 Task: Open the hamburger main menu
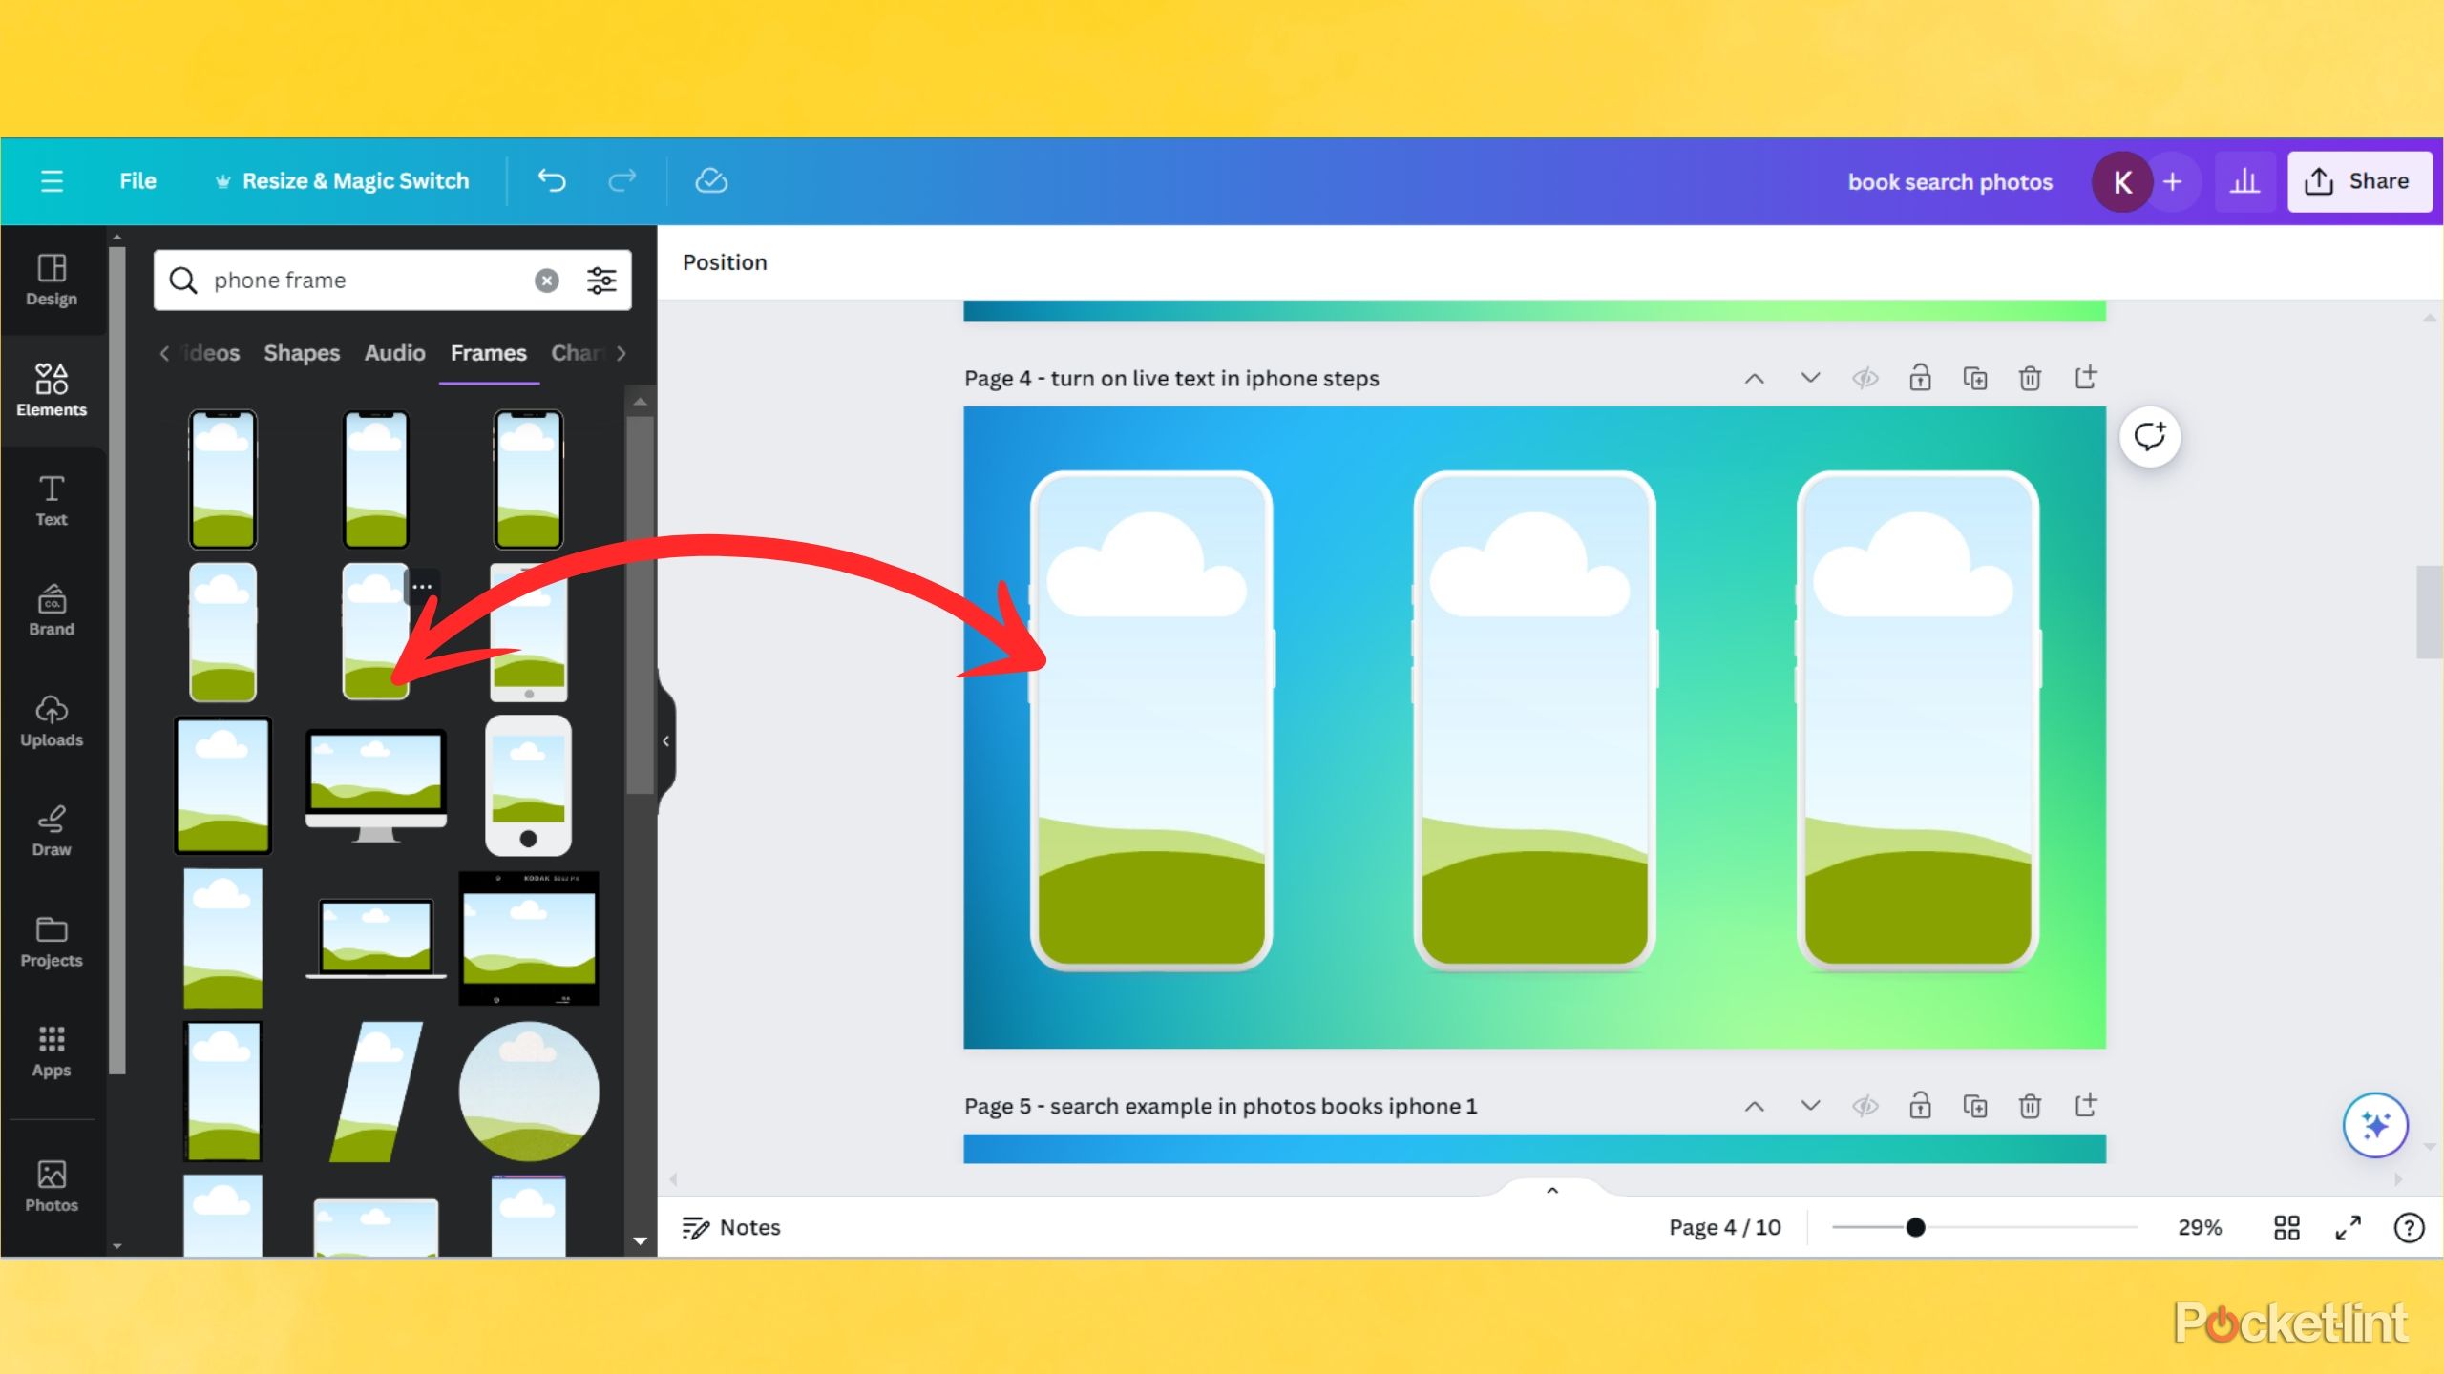click(52, 181)
